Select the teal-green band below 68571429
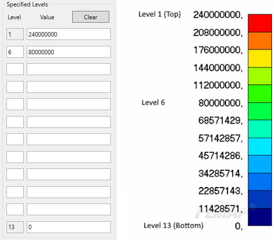274x240 pixels. pyautogui.click(x=260, y=129)
